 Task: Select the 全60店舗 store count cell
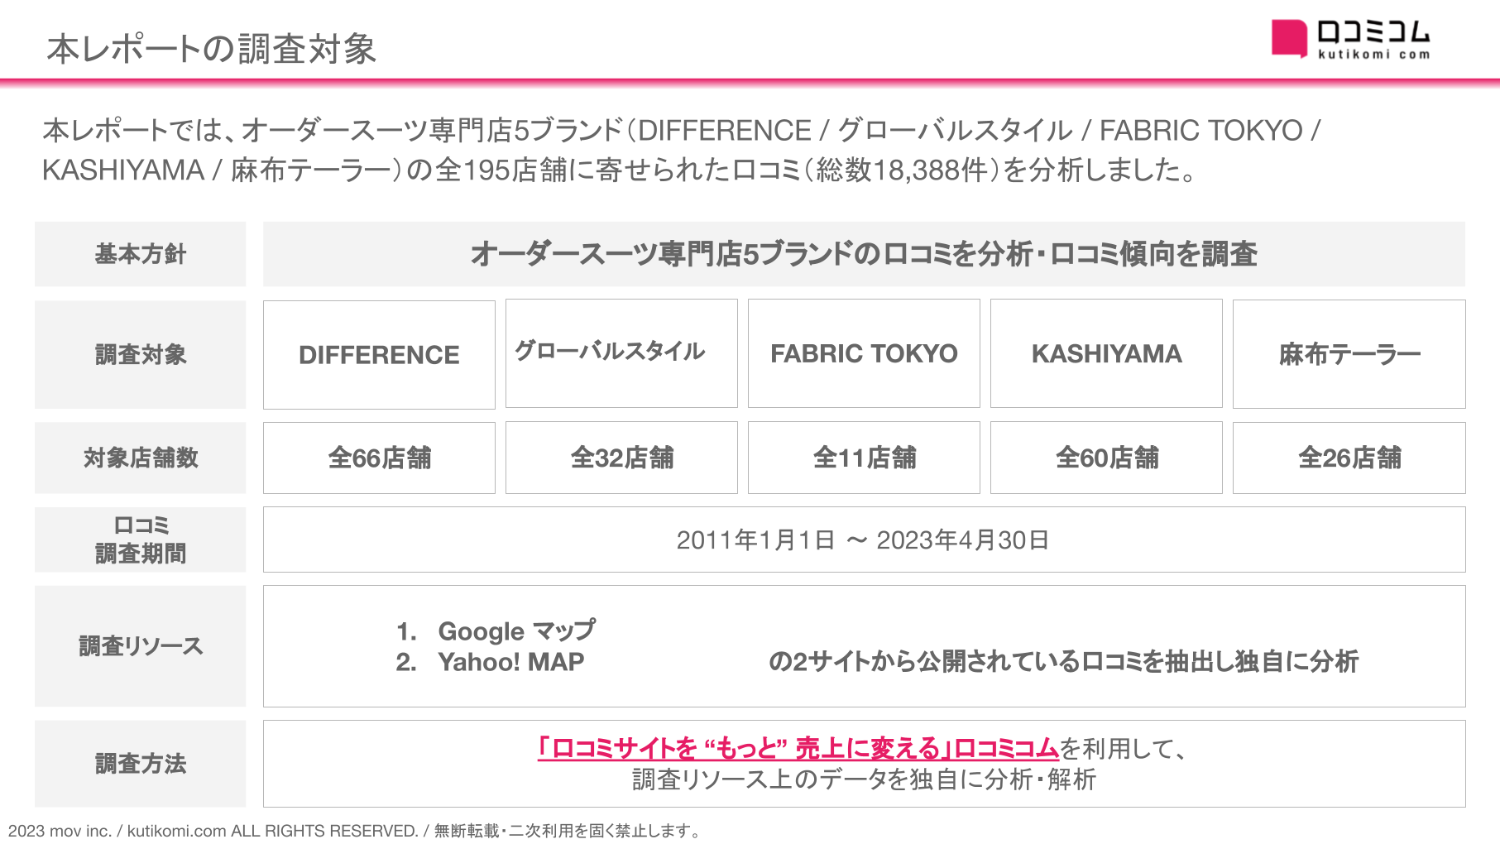1106,458
